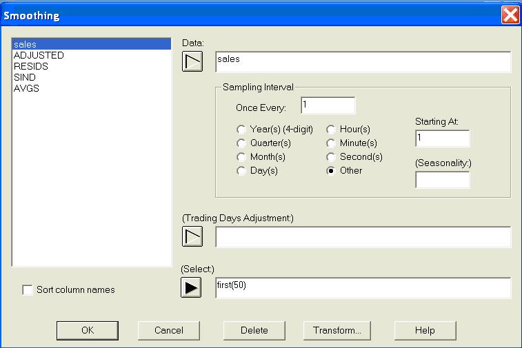Select the Year(s) (4-digit) radio button
Viewport: 522px width, 348px height.
tap(241, 129)
